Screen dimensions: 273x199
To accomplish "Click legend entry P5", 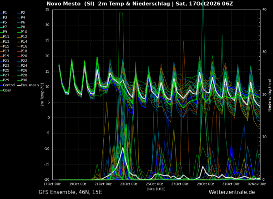I will 4,22.
